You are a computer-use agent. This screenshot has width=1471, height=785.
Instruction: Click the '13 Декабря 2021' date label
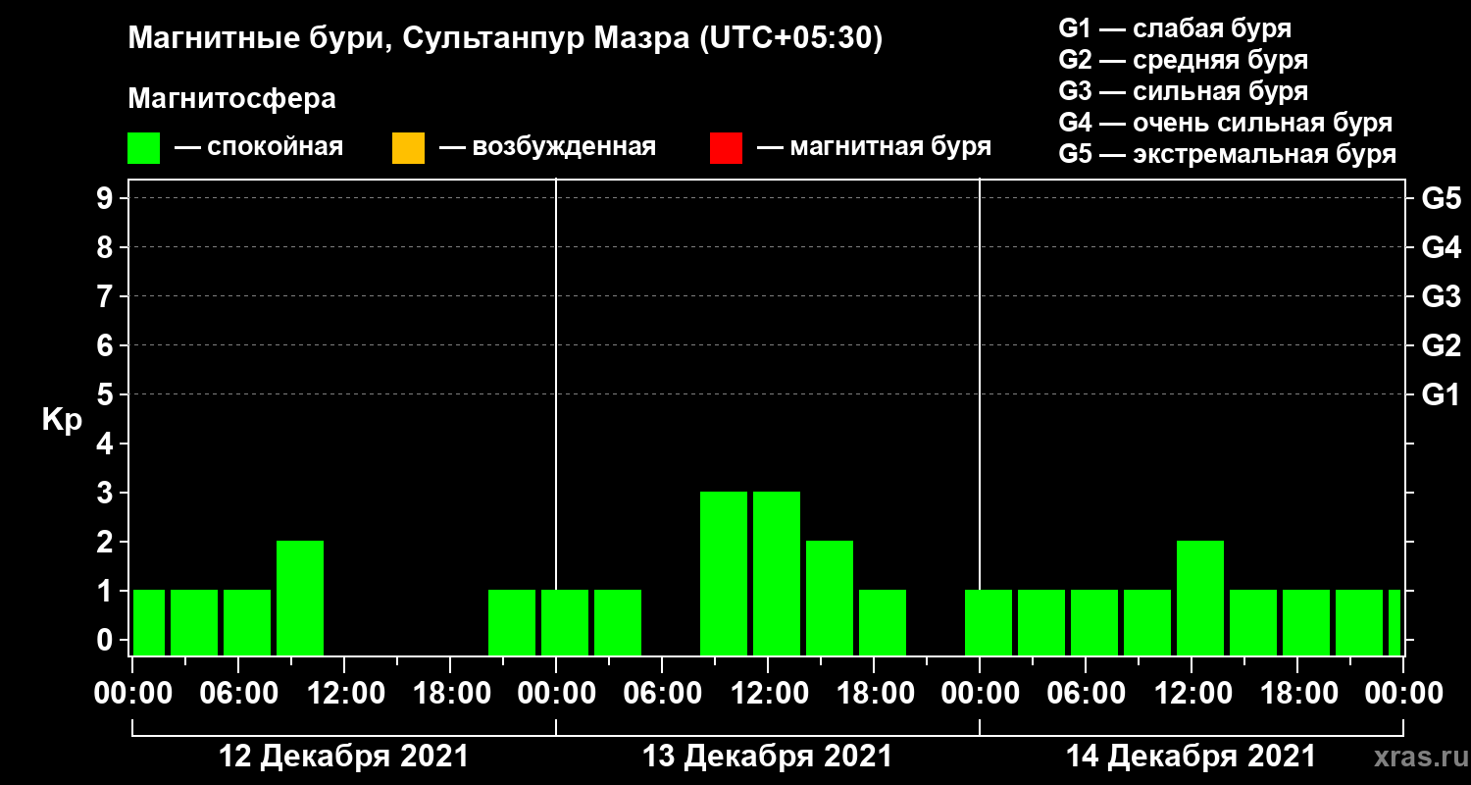[767, 757]
